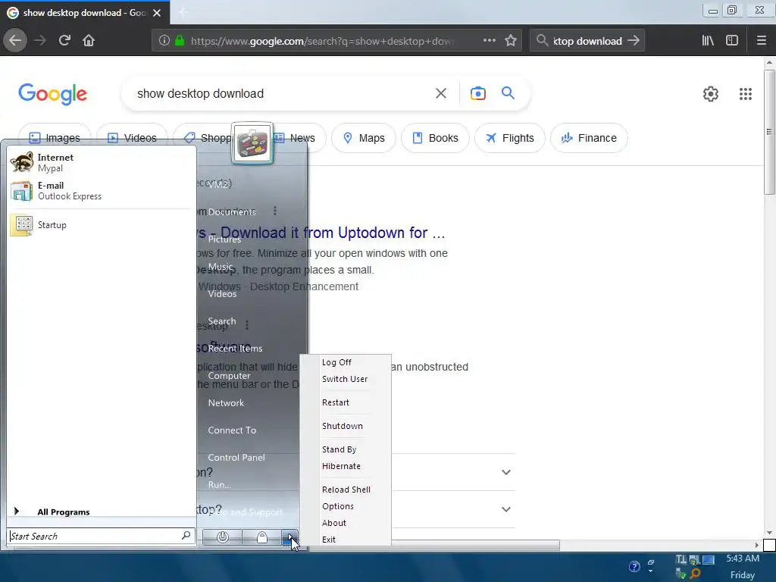The image size is (776, 582).
Task: Click the green shield tray icon
Action: pyautogui.click(x=682, y=574)
